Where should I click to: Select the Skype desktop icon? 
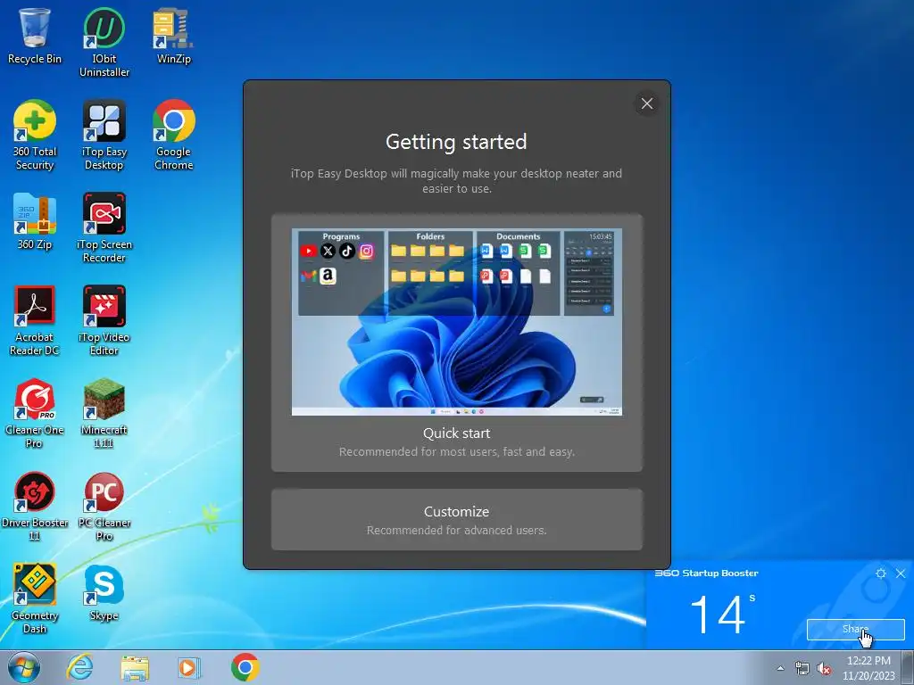104,592
